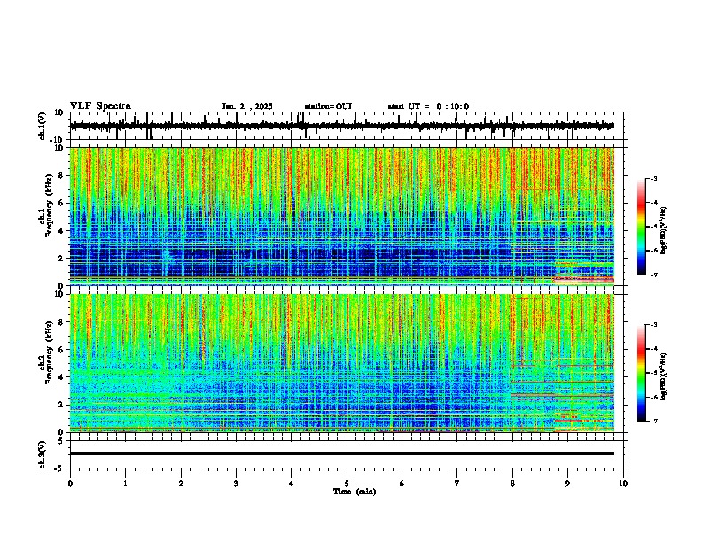Image resolution: width=702 pixels, height=542 pixels.
Task: Click time axis tick label 3
Action: pyautogui.click(x=236, y=484)
